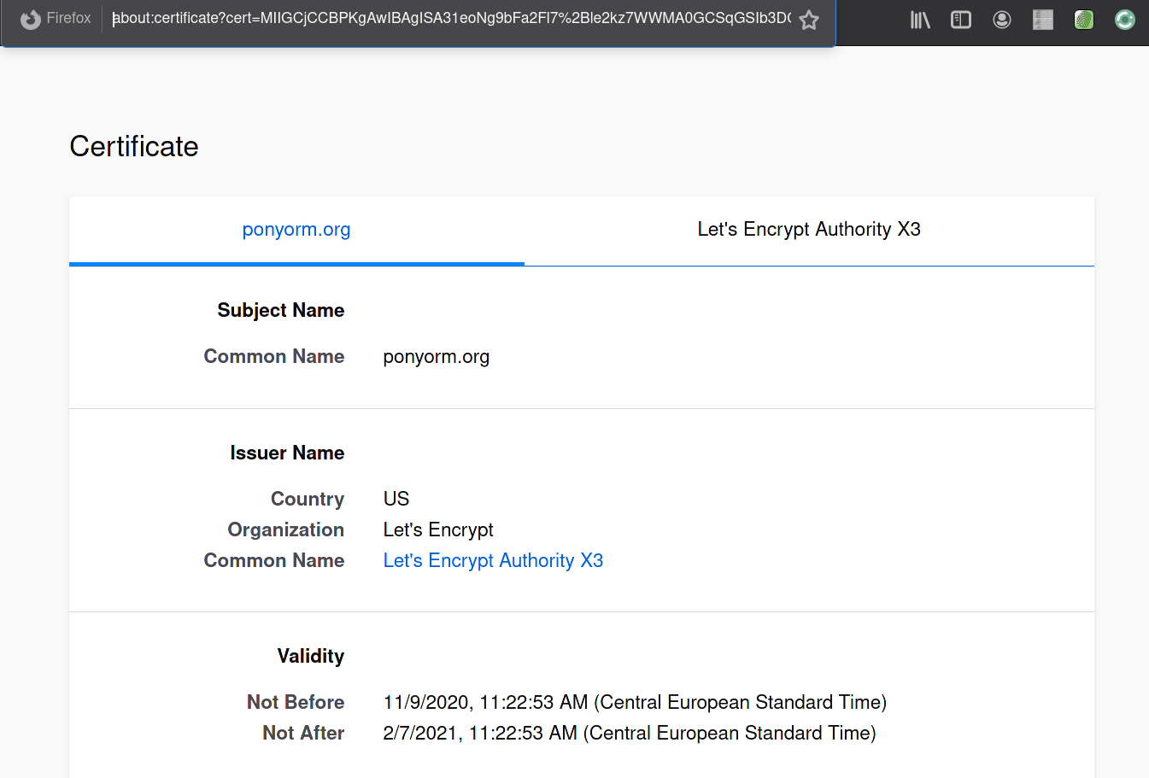Click the Certificate page heading
Image resolution: width=1149 pixels, height=778 pixels.
click(x=134, y=147)
